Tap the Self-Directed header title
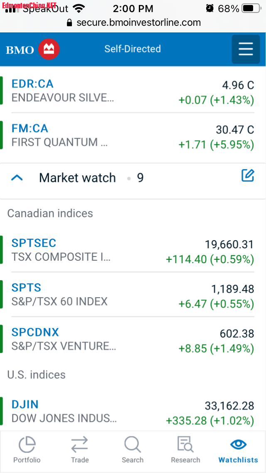266x473 pixels. [x=133, y=49]
